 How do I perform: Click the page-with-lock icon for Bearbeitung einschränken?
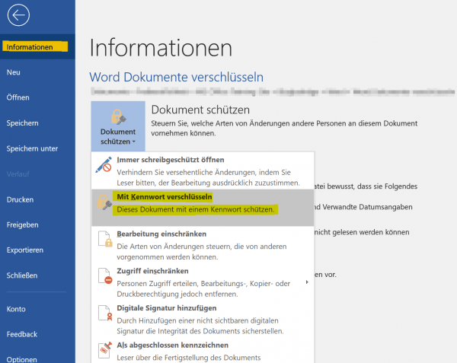tap(105, 239)
